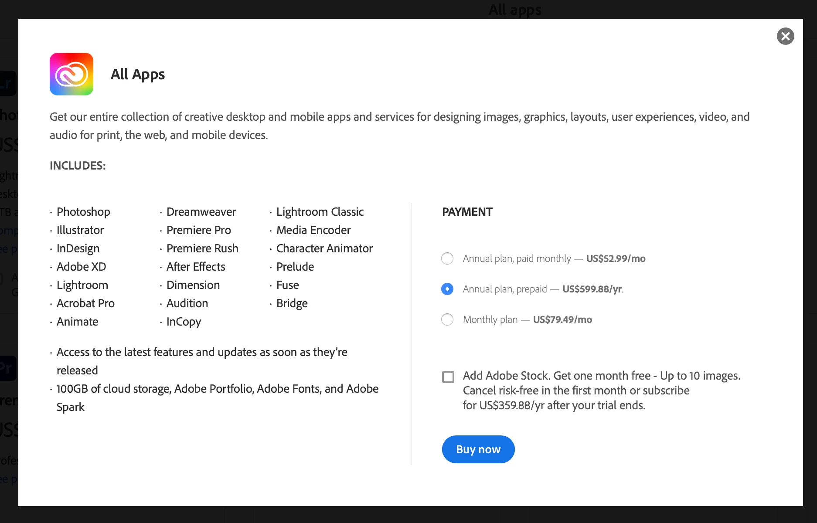
Task: Click Dreamweaver list entry
Action: point(201,212)
